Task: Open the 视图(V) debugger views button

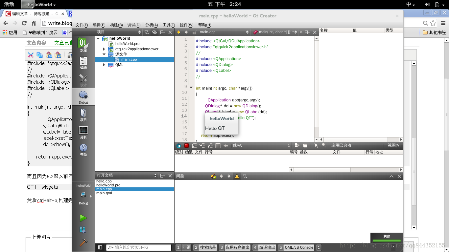Action: (x=394, y=145)
